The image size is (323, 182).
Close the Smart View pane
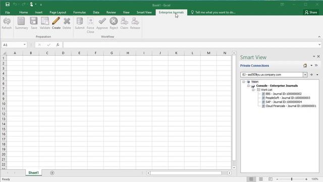[318, 56]
